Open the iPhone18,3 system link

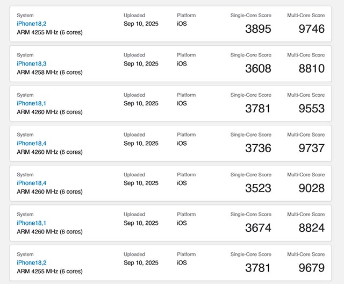[x=32, y=63]
